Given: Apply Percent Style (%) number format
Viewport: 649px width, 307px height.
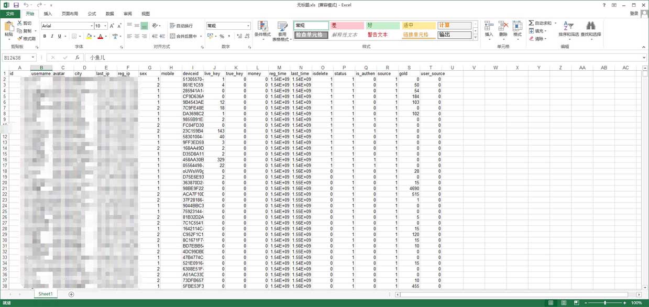Looking at the screenshot, I should click(x=222, y=36).
